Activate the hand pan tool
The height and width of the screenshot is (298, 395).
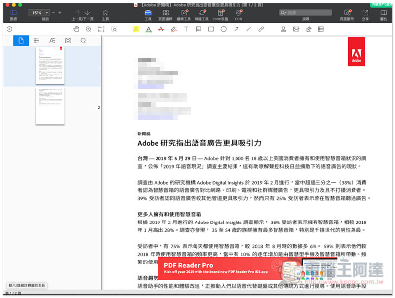coord(76,29)
